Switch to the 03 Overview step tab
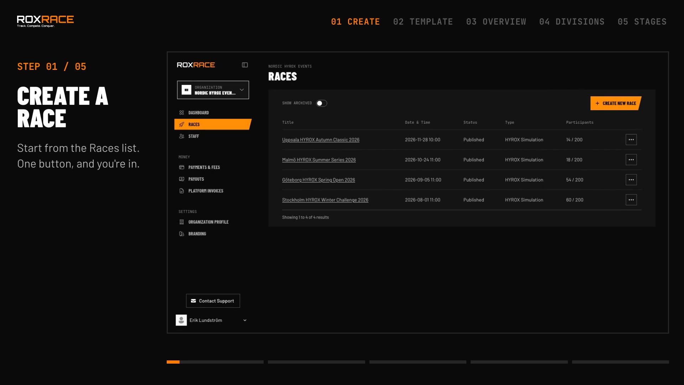Screen dimensions: 684x385 tap(496, 22)
